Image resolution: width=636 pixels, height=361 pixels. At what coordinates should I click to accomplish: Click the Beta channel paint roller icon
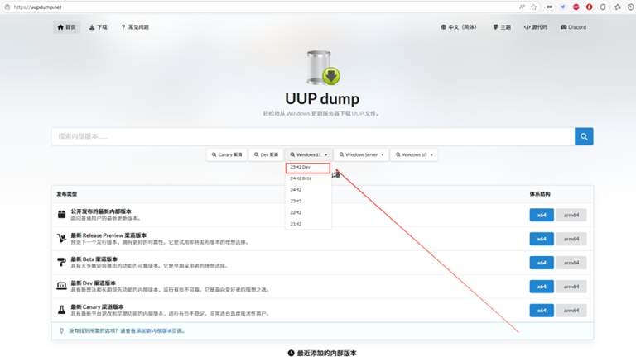tap(61, 263)
